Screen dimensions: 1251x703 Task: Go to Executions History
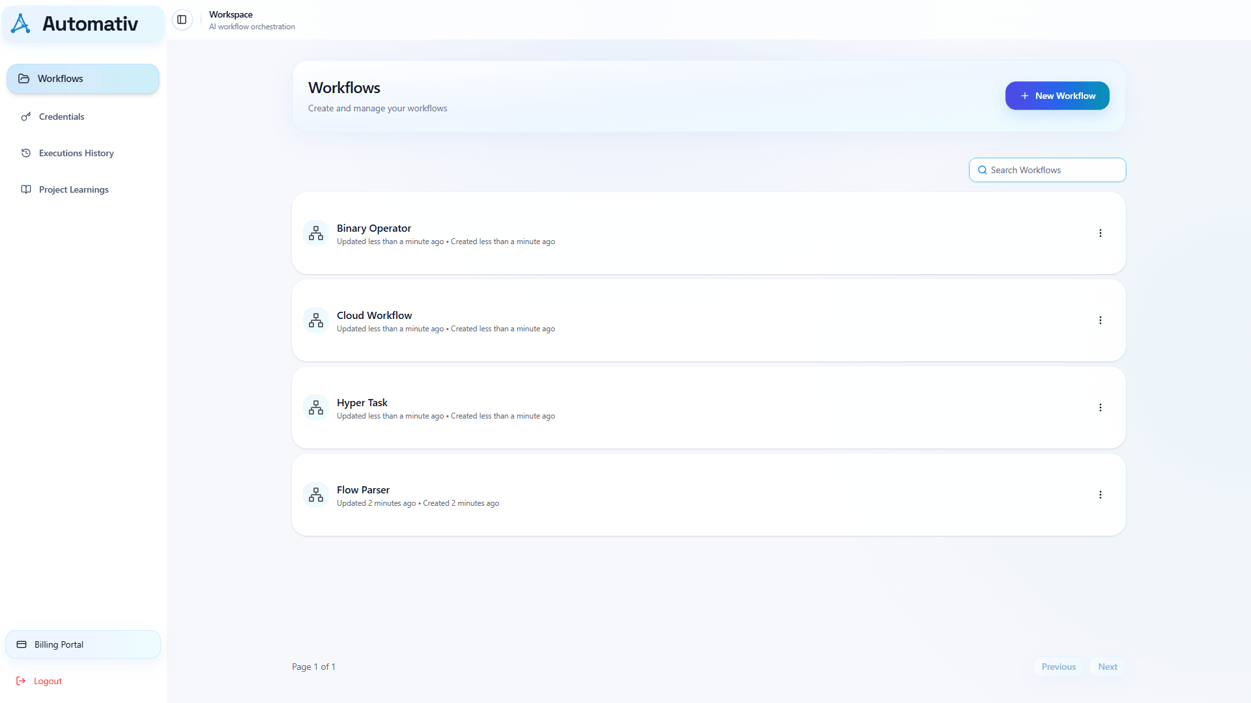tap(83, 153)
